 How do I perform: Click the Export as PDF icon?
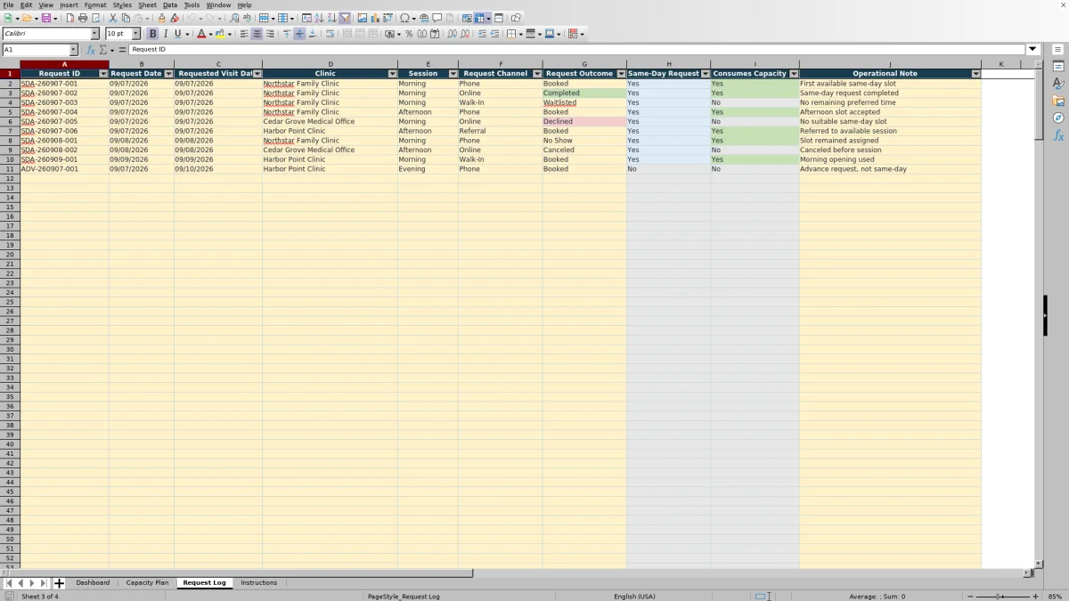point(70,18)
